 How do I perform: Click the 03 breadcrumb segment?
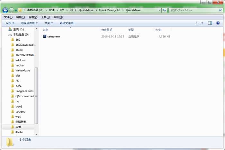(x=71, y=10)
